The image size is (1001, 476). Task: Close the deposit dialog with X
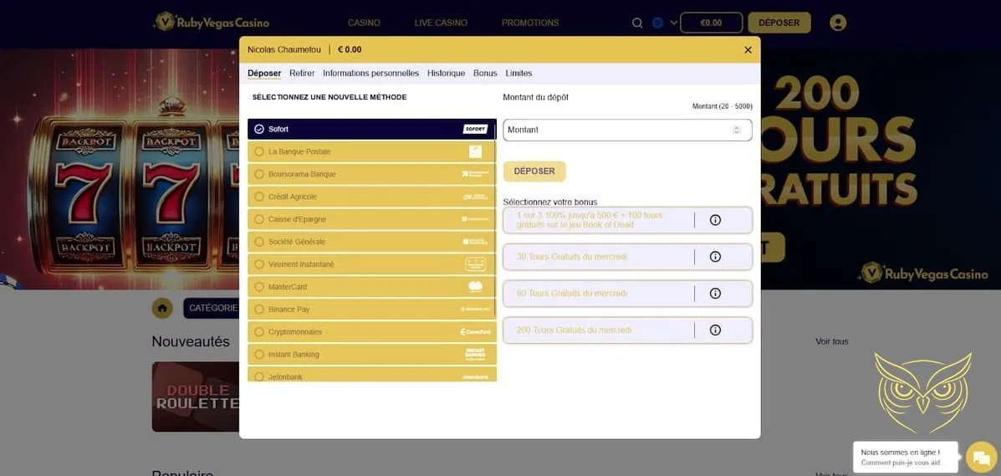[x=748, y=50]
